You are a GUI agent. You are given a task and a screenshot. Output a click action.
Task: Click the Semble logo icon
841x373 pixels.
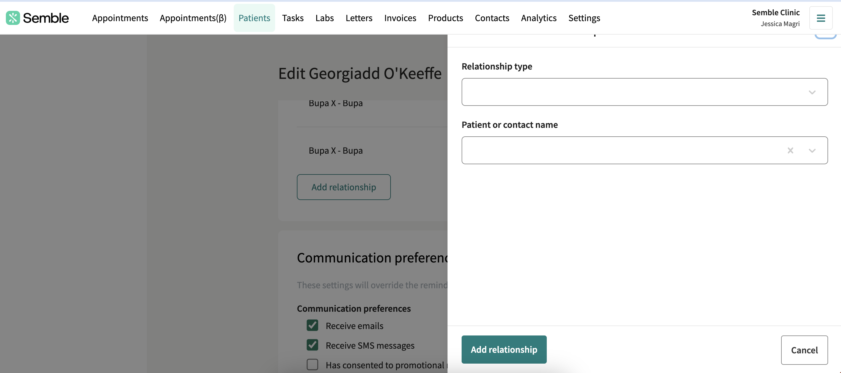(x=13, y=18)
